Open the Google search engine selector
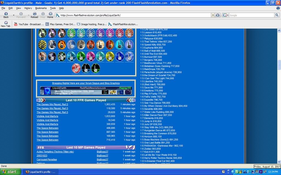The image size is (281, 175). coord(225,15)
